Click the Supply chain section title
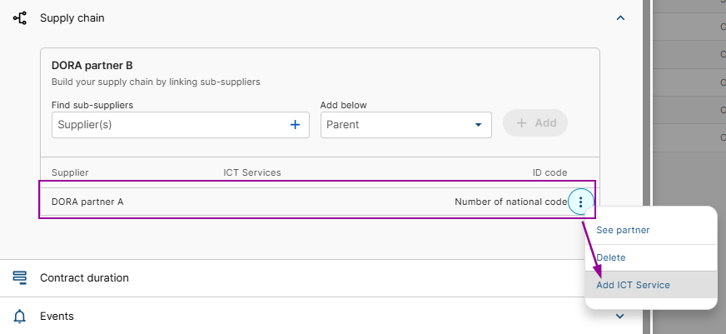Image resolution: width=726 pixels, height=334 pixels. 72,17
